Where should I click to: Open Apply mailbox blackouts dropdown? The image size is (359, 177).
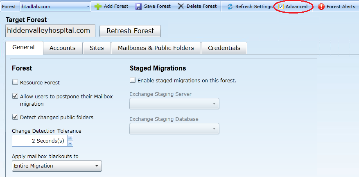[x=97, y=166]
